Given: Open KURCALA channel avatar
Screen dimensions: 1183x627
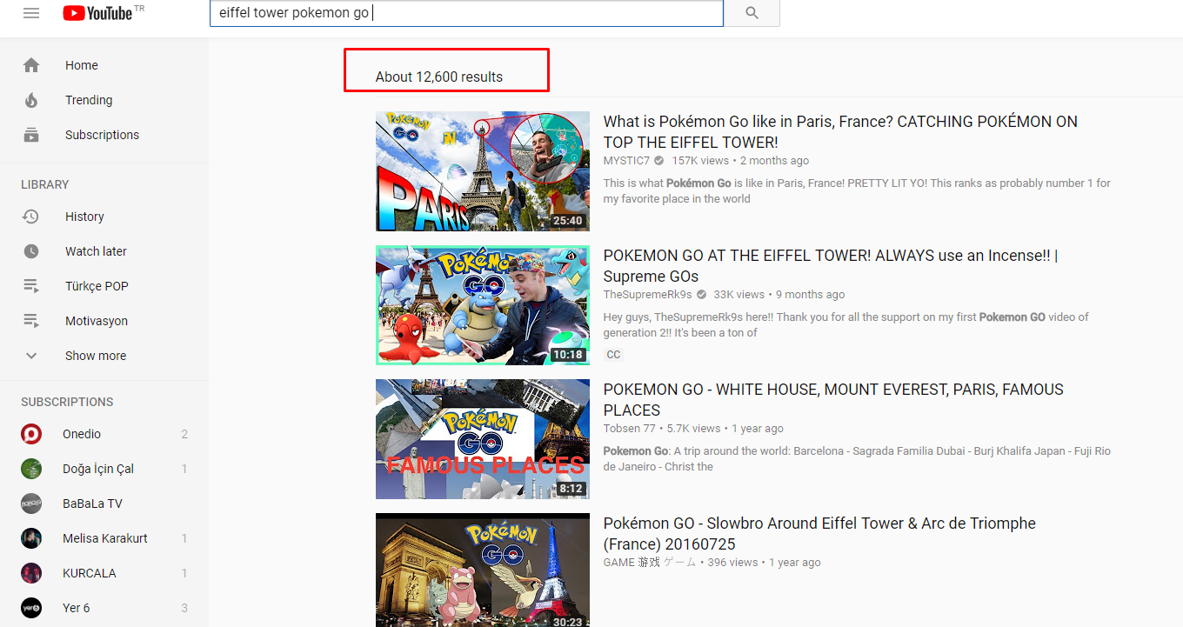Looking at the screenshot, I should tap(31, 573).
